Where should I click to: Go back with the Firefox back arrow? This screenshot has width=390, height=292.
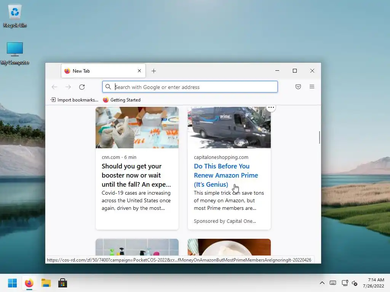click(54, 87)
